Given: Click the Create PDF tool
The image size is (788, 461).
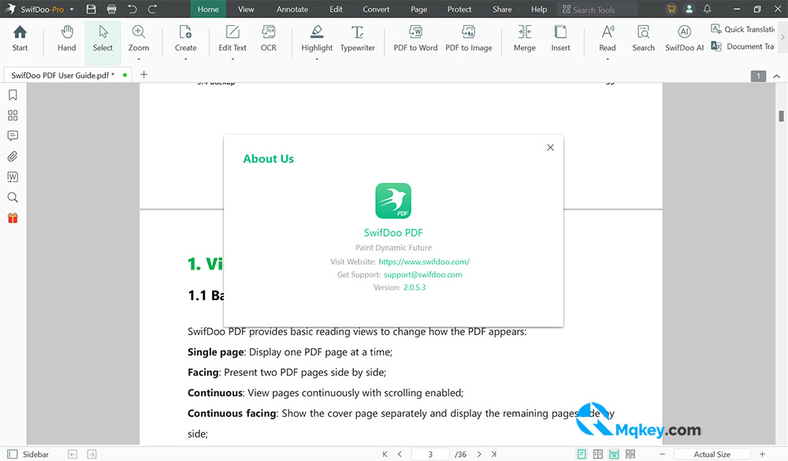Looking at the screenshot, I should click(185, 39).
